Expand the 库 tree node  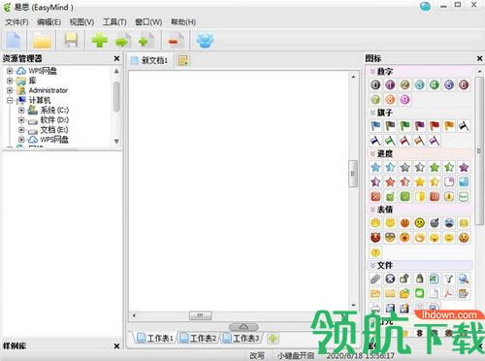10,81
